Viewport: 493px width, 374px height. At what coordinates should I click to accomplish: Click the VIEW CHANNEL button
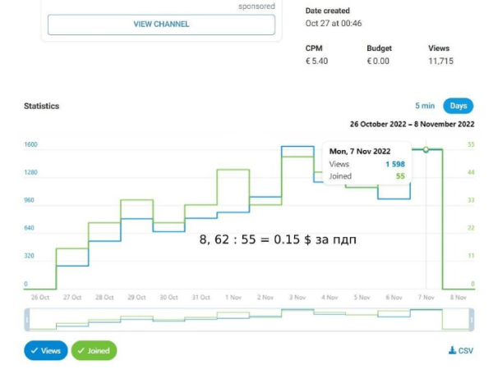pos(161,25)
